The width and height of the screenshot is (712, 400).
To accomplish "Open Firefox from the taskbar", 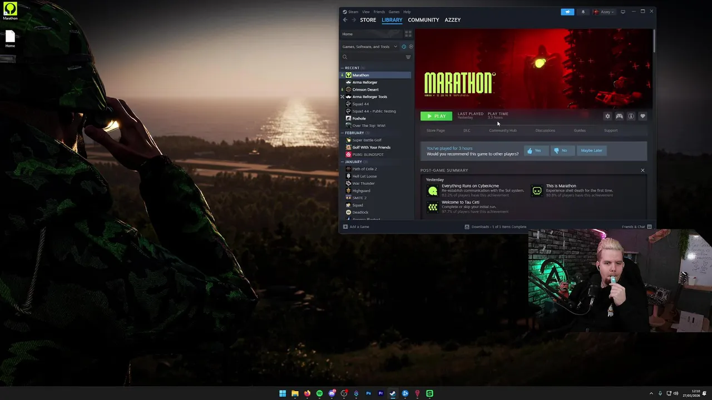I will (x=307, y=393).
